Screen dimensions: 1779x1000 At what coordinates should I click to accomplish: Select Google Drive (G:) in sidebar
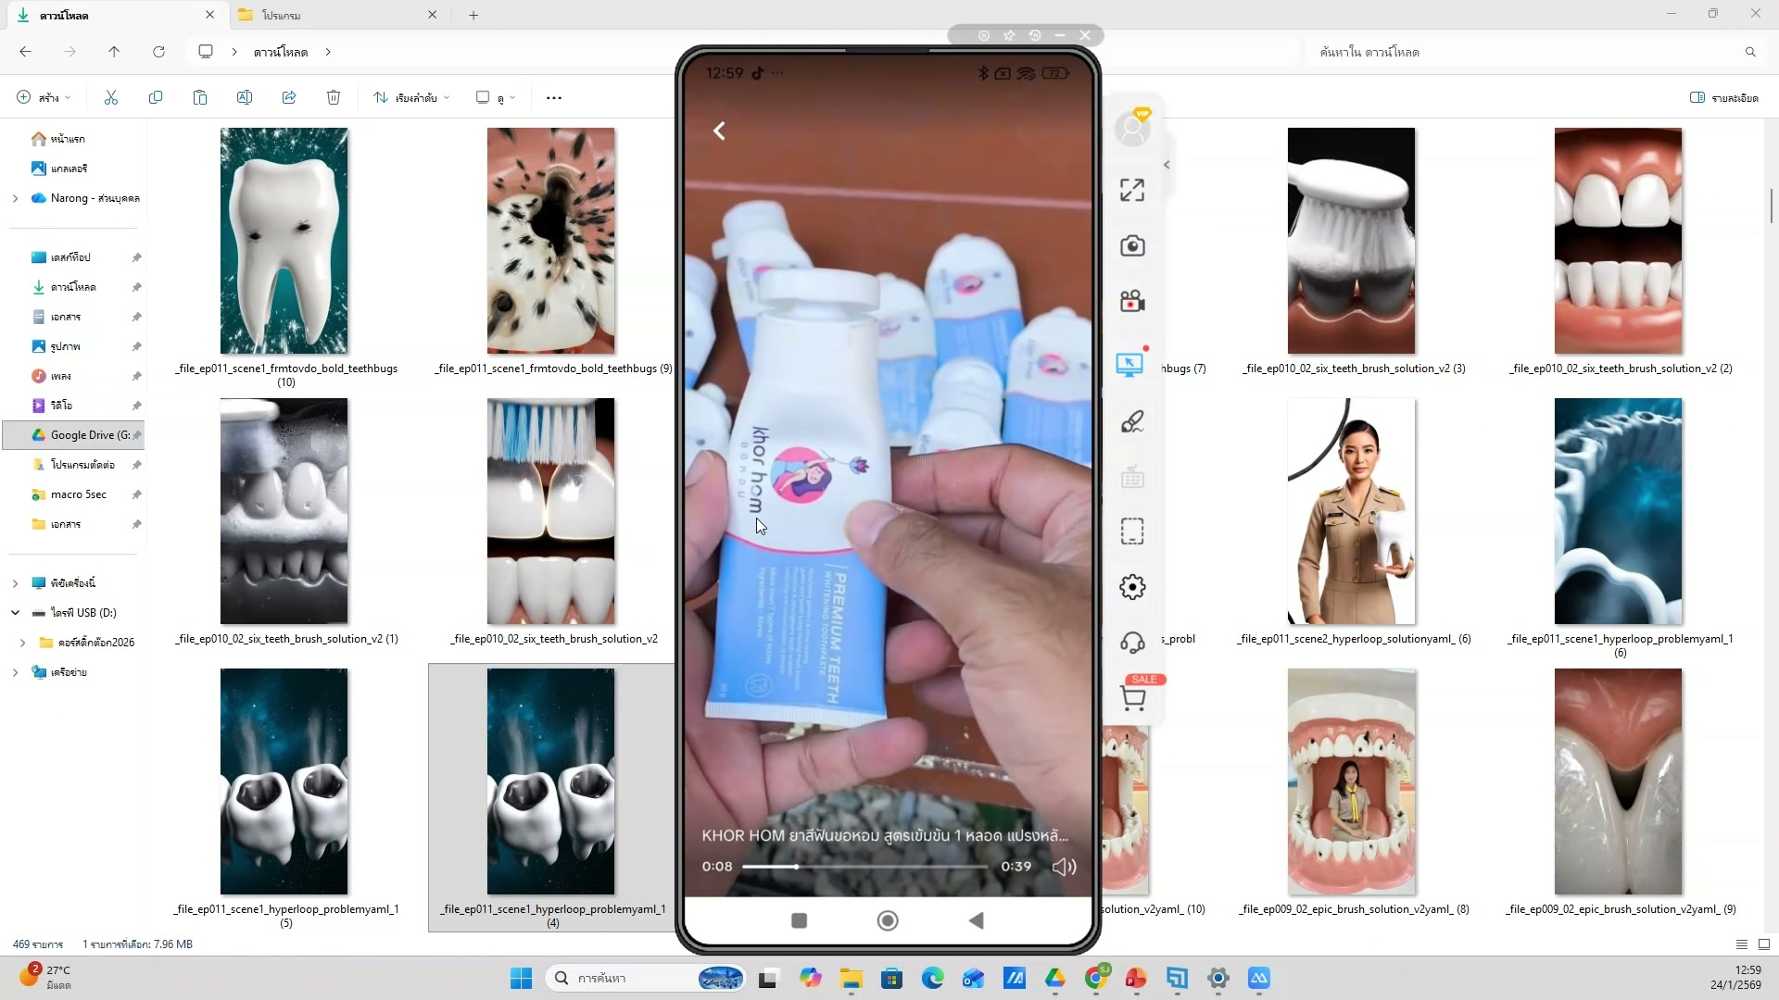[x=82, y=435]
